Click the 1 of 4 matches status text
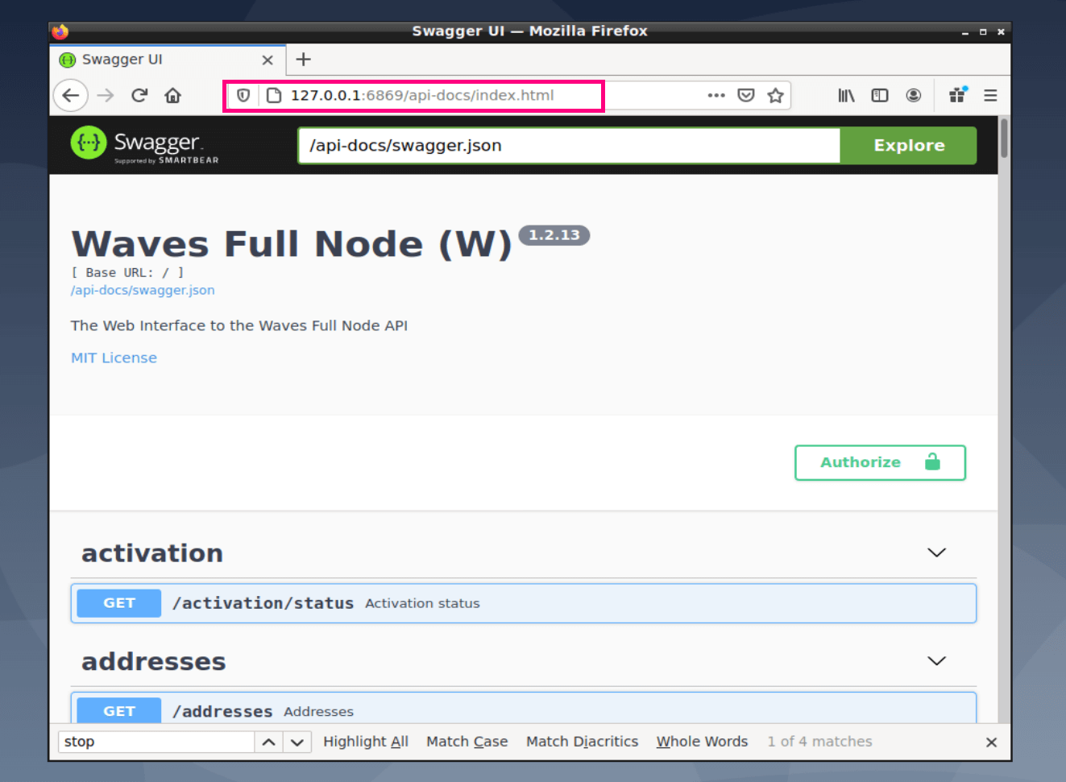Screen dimensions: 1066x782 [819, 742]
